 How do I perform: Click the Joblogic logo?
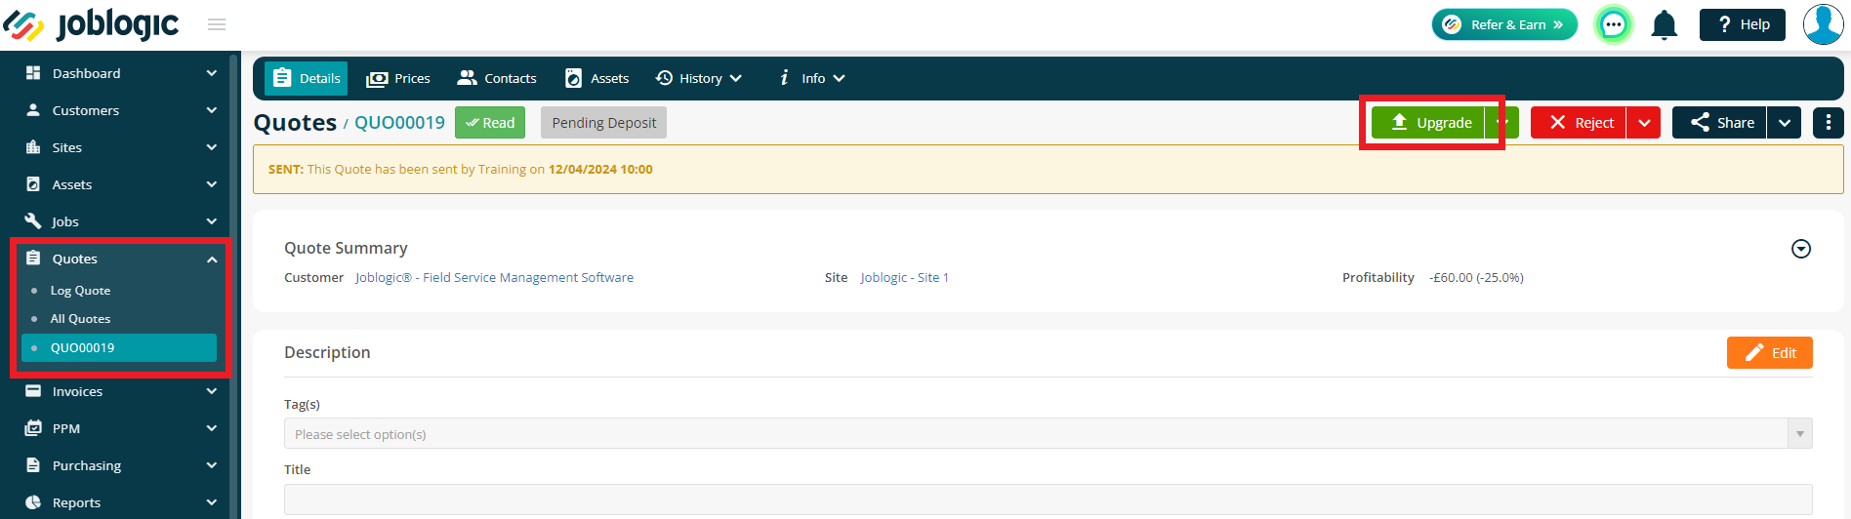(91, 24)
